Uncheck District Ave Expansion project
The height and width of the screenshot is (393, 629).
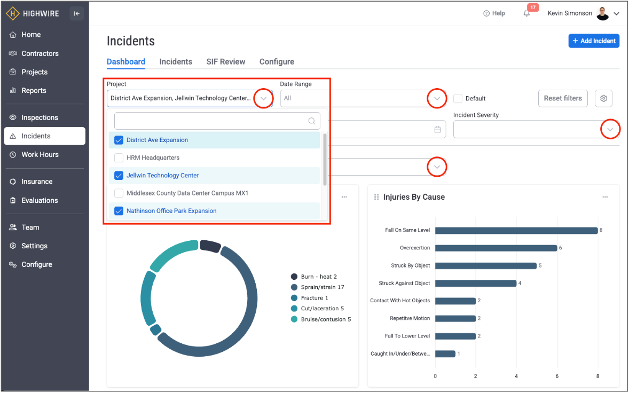[x=119, y=140]
